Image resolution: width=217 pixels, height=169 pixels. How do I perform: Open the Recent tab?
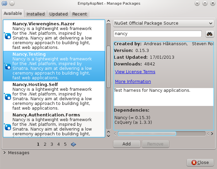pos(80,14)
